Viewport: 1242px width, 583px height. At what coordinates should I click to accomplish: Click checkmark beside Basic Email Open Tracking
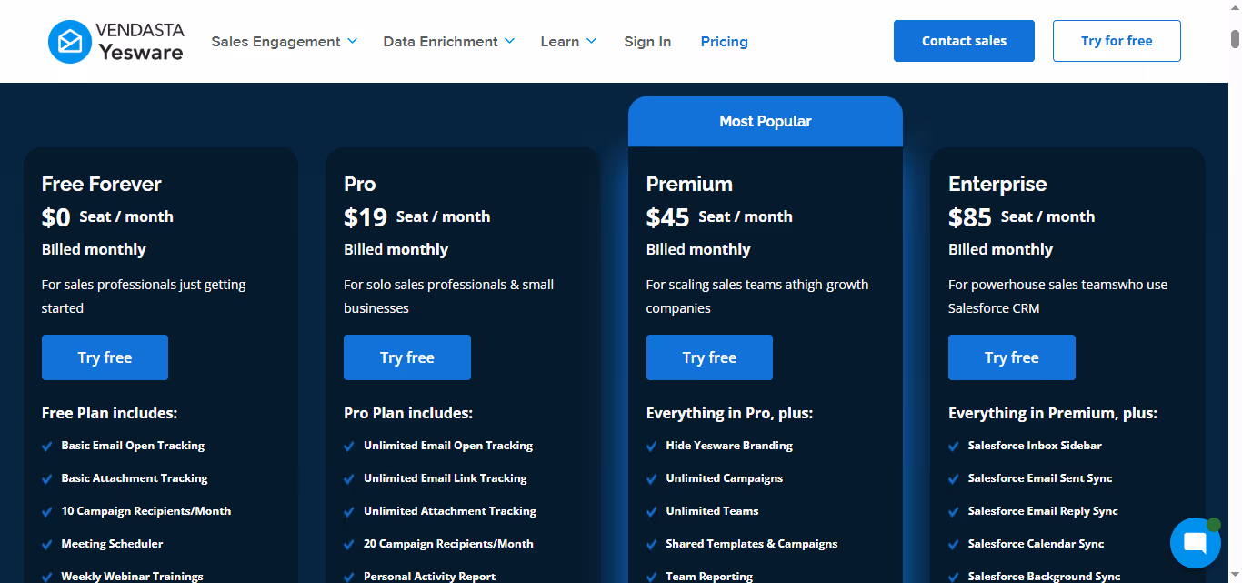pos(47,447)
